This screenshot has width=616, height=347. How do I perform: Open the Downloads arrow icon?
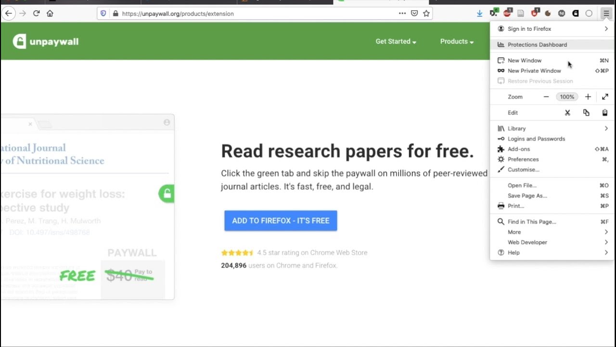[x=479, y=13]
